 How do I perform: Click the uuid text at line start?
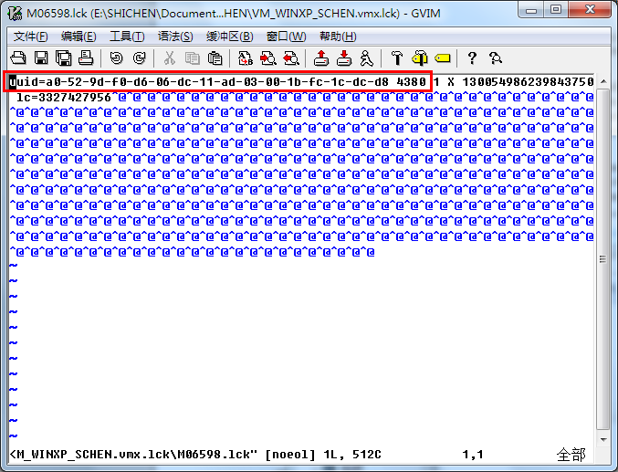tap(24, 81)
